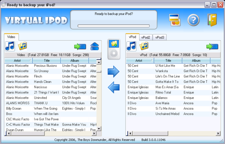Click the music folder icon in vPod panel
The height and width of the screenshot is (144, 225).
tap(144, 46)
